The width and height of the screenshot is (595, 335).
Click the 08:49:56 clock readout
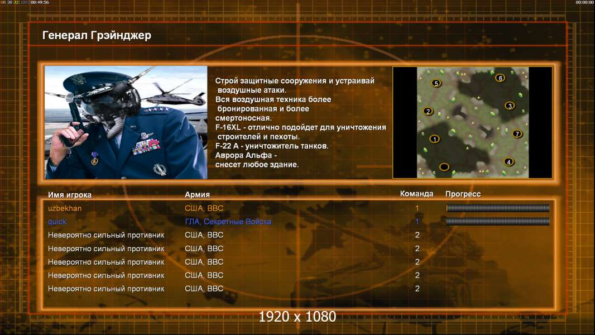pyautogui.click(x=40, y=2)
